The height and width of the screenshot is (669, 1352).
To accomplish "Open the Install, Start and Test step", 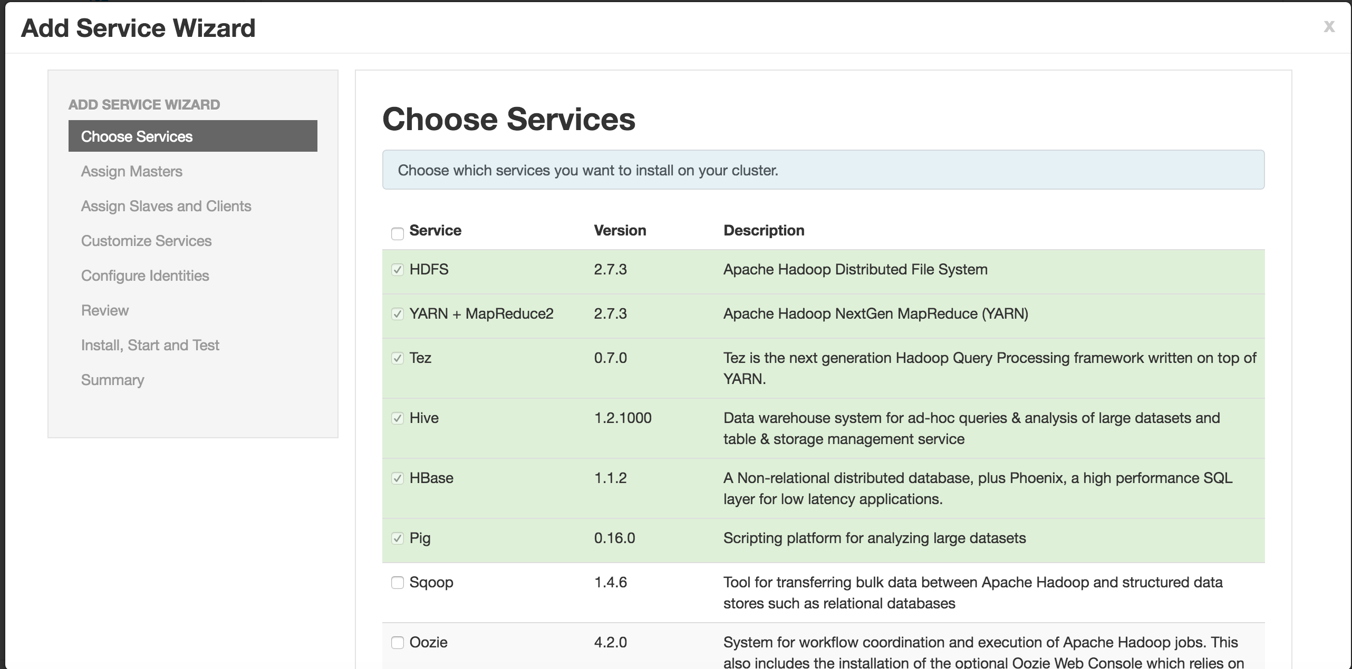I will 150,345.
